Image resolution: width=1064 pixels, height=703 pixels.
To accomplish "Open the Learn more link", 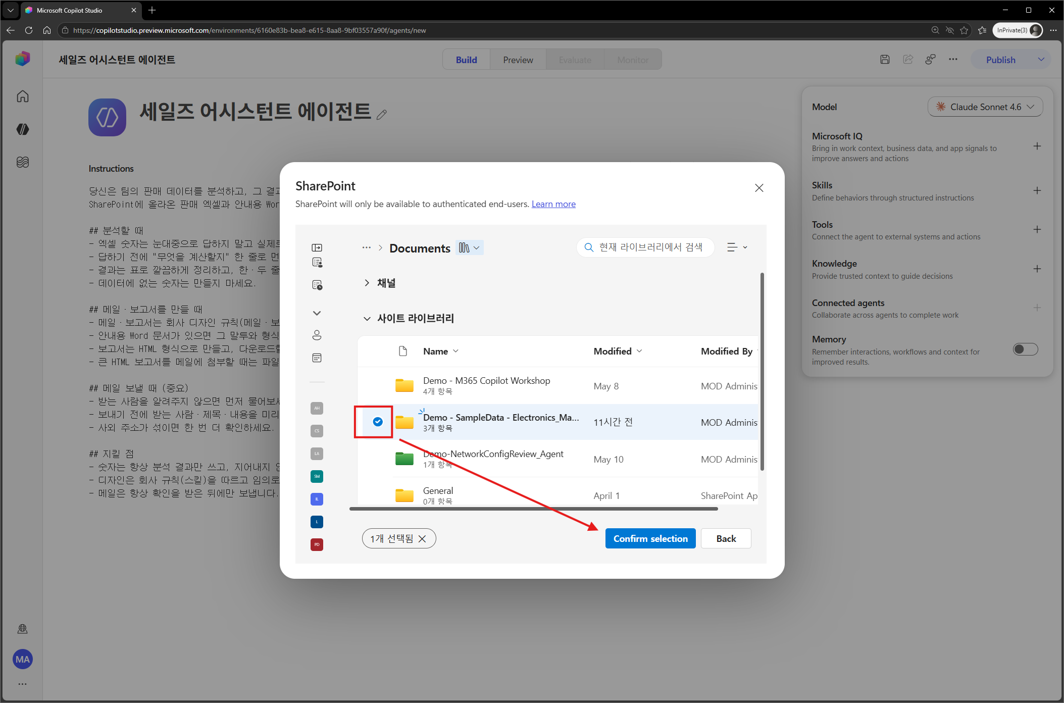I will click(x=553, y=204).
